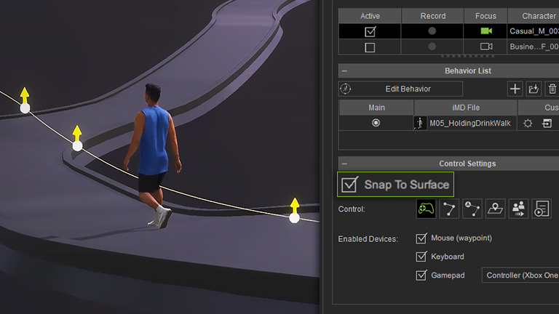The height and width of the screenshot is (314, 559).
Task: Toggle the Snap To Surface checkbox
Action: (x=350, y=185)
